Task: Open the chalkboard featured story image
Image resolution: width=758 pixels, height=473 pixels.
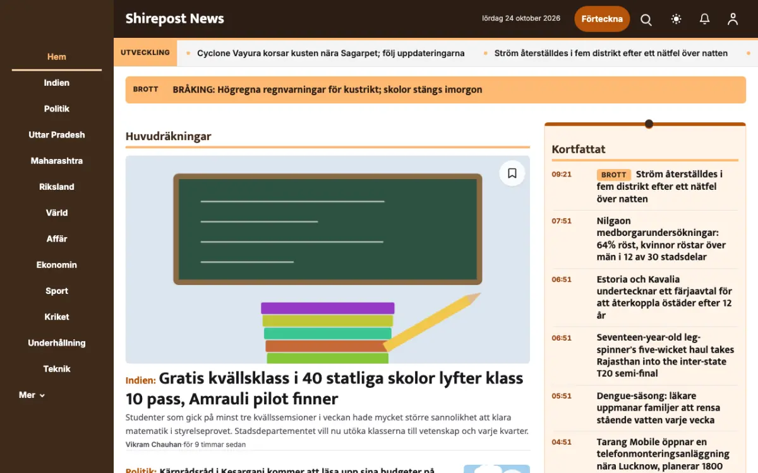Action: [328, 260]
